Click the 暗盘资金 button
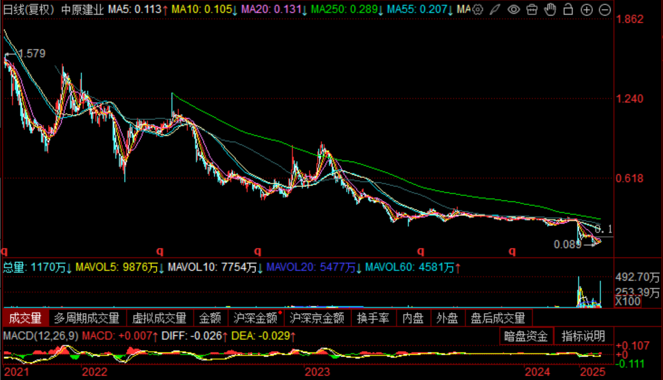Screen dimensions: 663x380 [527, 336]
